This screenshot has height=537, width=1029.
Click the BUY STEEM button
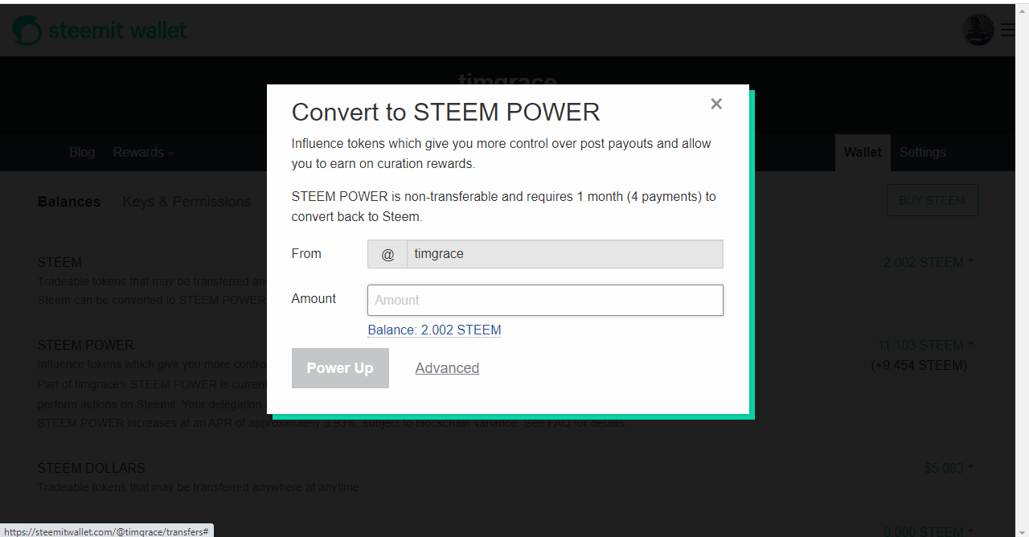(933, 200)
